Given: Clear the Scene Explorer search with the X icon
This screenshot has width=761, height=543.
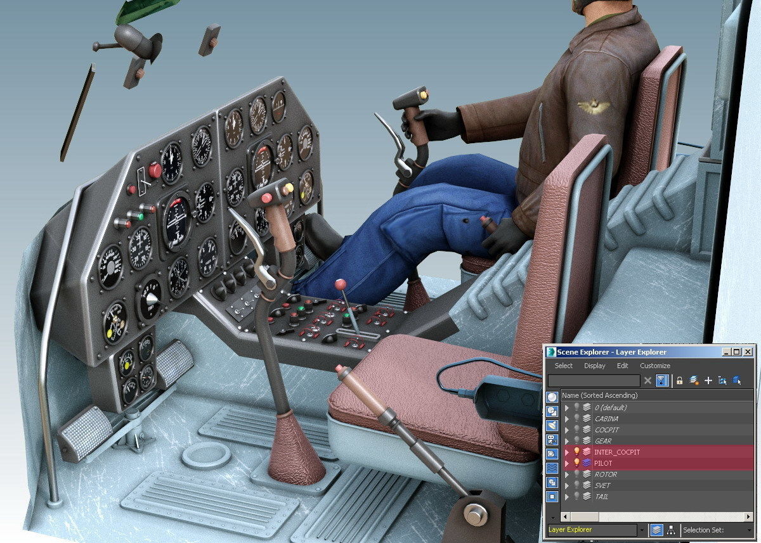Looking at the screenshot, I should [x=647, y=380].
